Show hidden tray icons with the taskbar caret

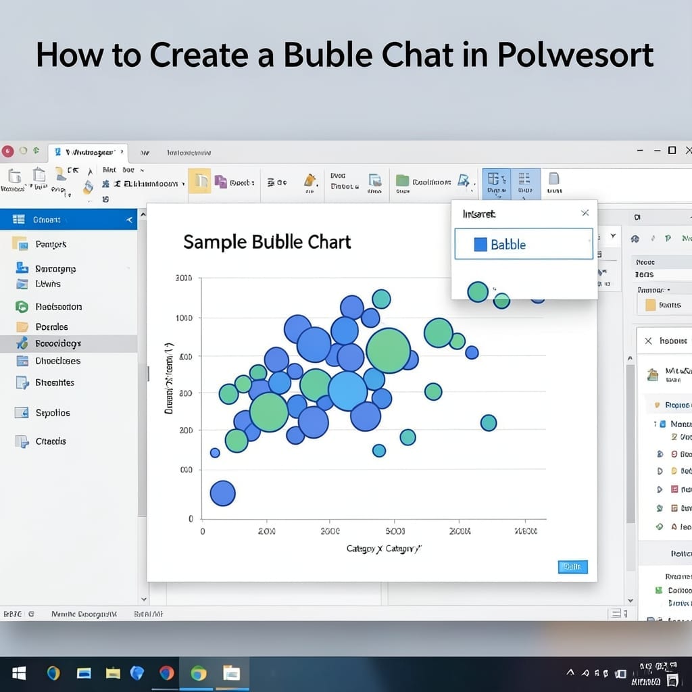(x=570, y=672)
